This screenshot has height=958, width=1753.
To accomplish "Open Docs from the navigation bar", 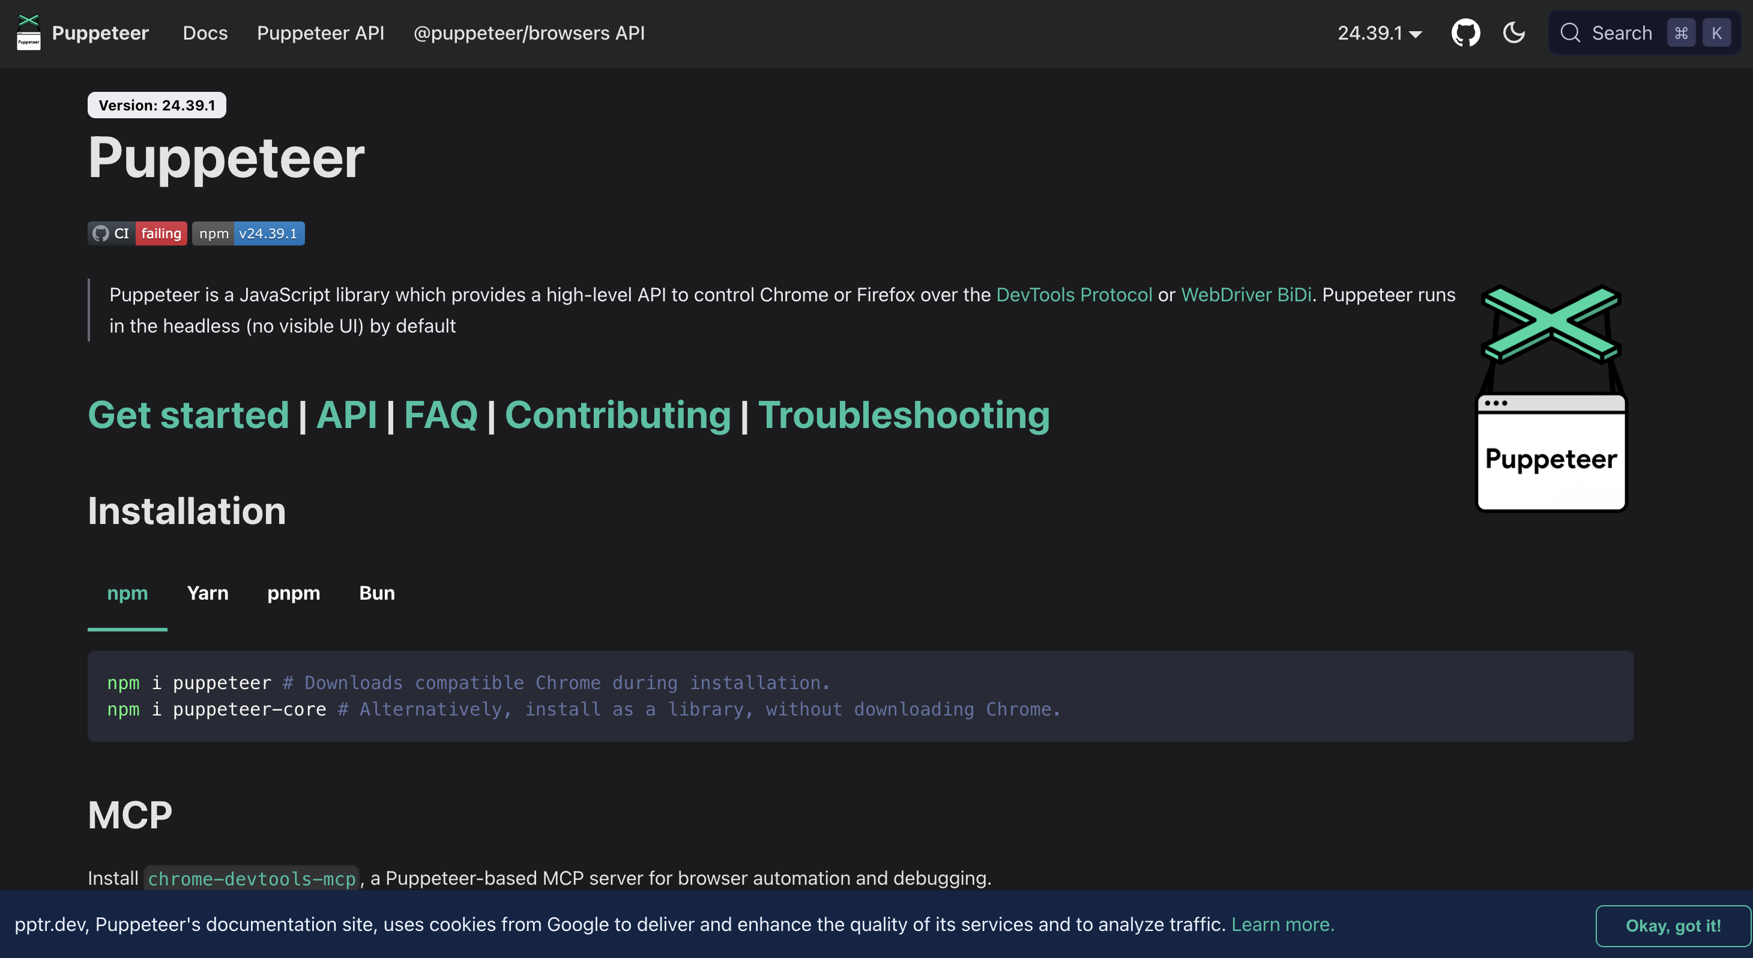I will pos(205,32).
